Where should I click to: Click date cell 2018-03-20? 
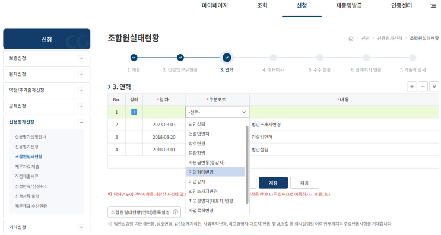164,137
